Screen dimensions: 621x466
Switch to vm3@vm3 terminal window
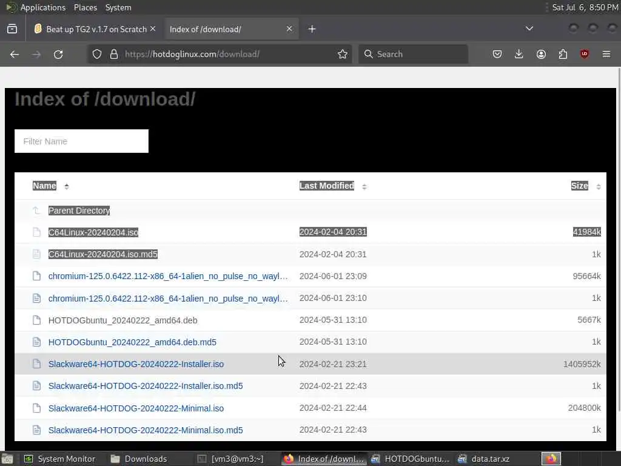(230, 459)
